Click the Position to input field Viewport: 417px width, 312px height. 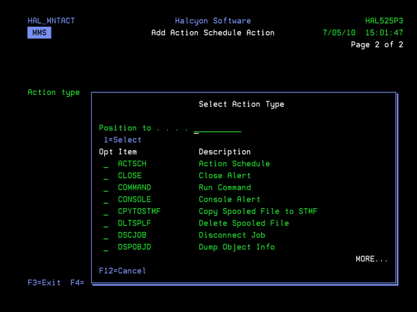coord(218,128)
